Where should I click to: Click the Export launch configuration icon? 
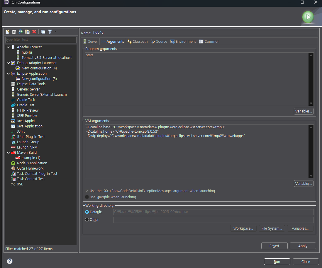click(21, 32)
